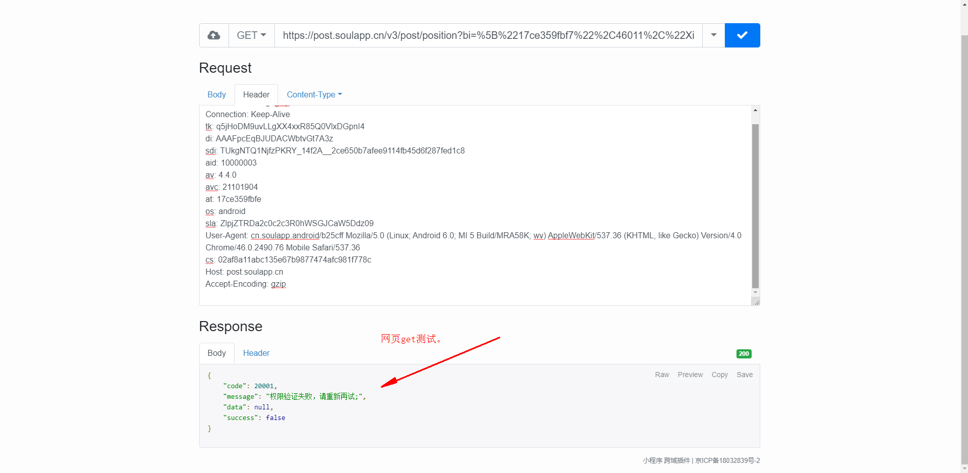968x473 pixels.
Task: Click the 'at: 17ce359fbfe' header line
Action: (233, 199)
